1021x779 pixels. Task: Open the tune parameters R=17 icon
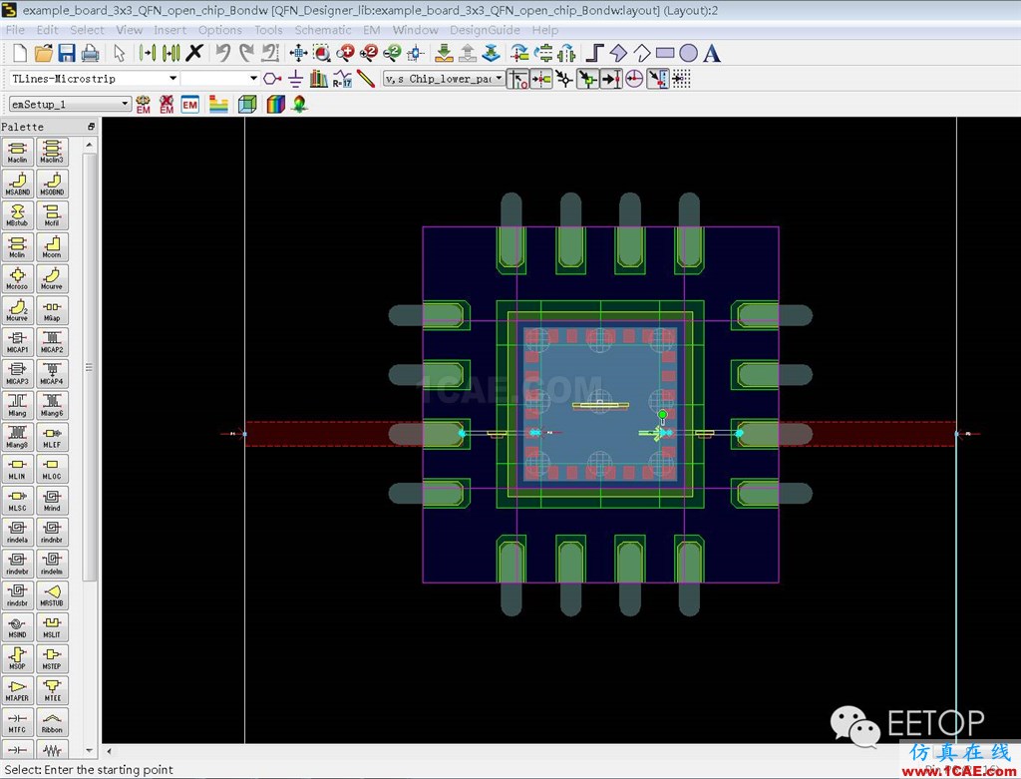click(x=343, y=79)
